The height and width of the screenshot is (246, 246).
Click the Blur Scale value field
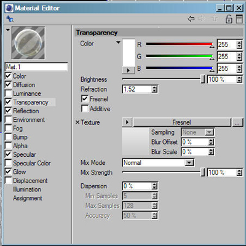coord(195,152)
